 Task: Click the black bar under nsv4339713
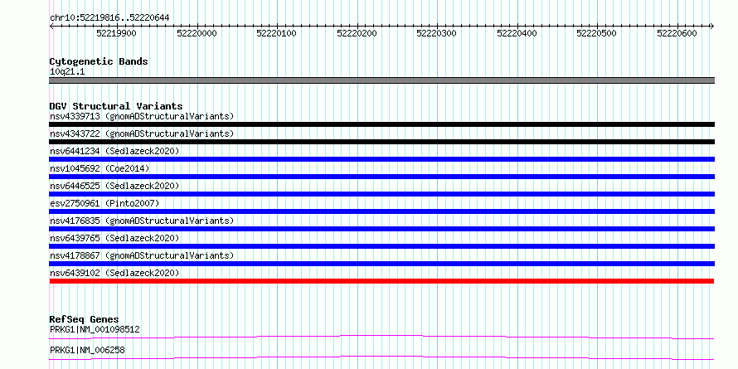381,124
